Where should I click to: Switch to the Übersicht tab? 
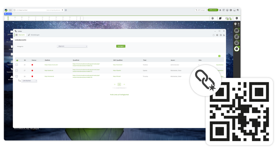pyautogui.click(x=20, y=35)
